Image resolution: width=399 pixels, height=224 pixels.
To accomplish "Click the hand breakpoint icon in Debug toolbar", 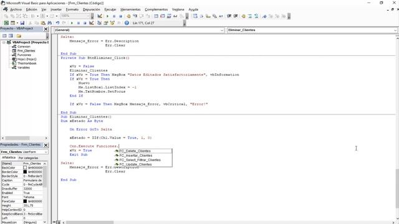I will click(x=128, y=16).
